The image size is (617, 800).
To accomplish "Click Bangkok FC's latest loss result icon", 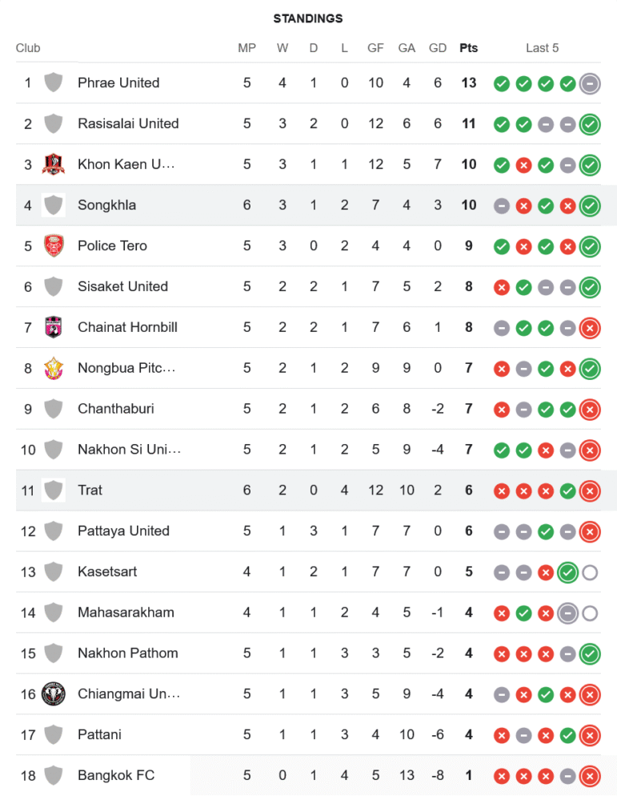I will [x=590, y=777].
